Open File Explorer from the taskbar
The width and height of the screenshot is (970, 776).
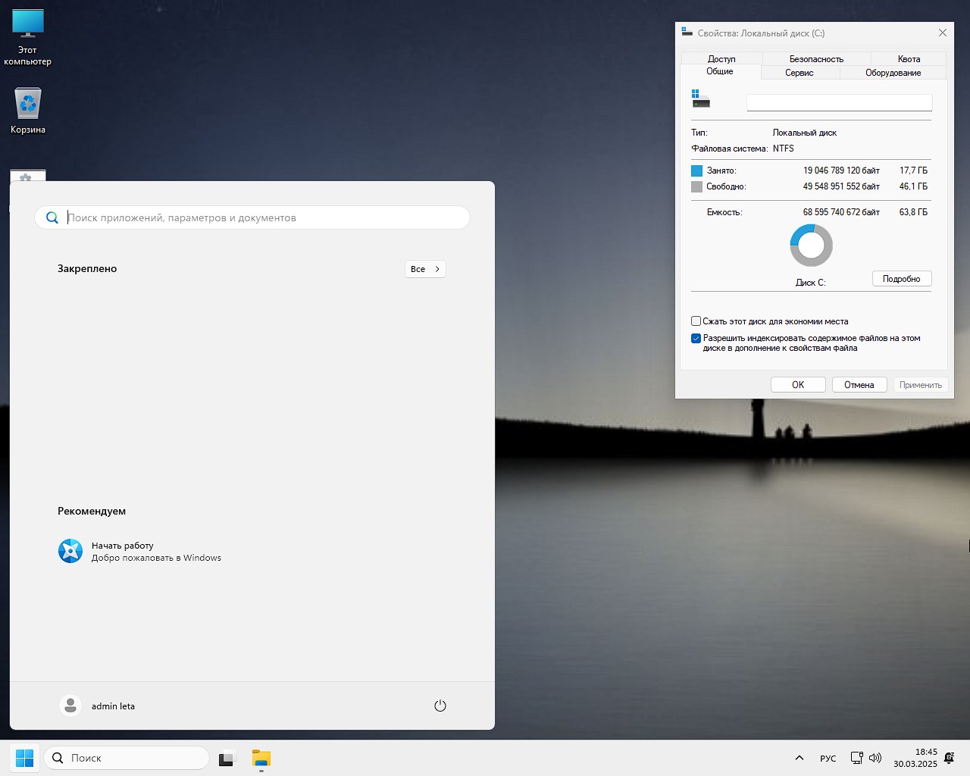tap(261, 759)
